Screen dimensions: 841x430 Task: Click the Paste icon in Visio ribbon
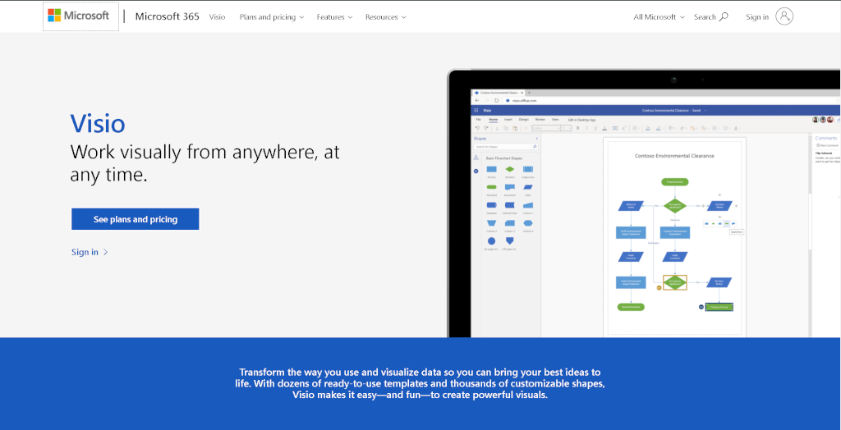pyautogui.click(x=515, y=128)
